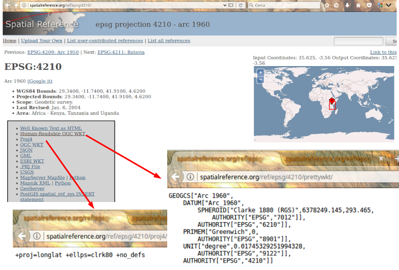Click back arrow in the proj4 inset

[x=23, y=236]
